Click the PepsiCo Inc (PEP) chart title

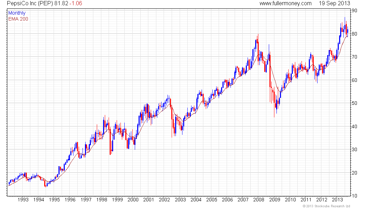(30, 3)
